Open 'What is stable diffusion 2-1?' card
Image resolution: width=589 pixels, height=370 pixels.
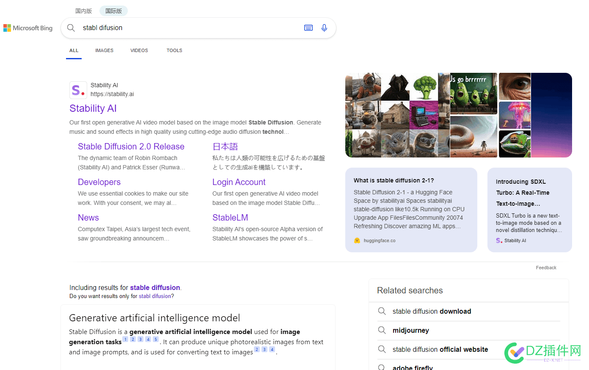(x=411, y=210)
